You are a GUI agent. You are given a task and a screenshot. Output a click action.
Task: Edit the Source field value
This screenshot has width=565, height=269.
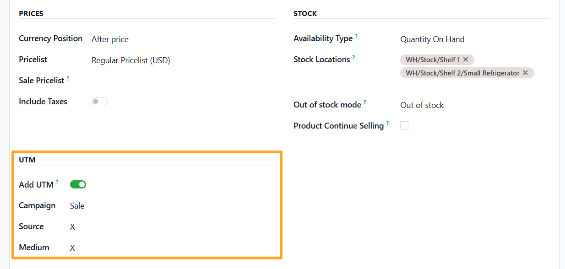173,227
